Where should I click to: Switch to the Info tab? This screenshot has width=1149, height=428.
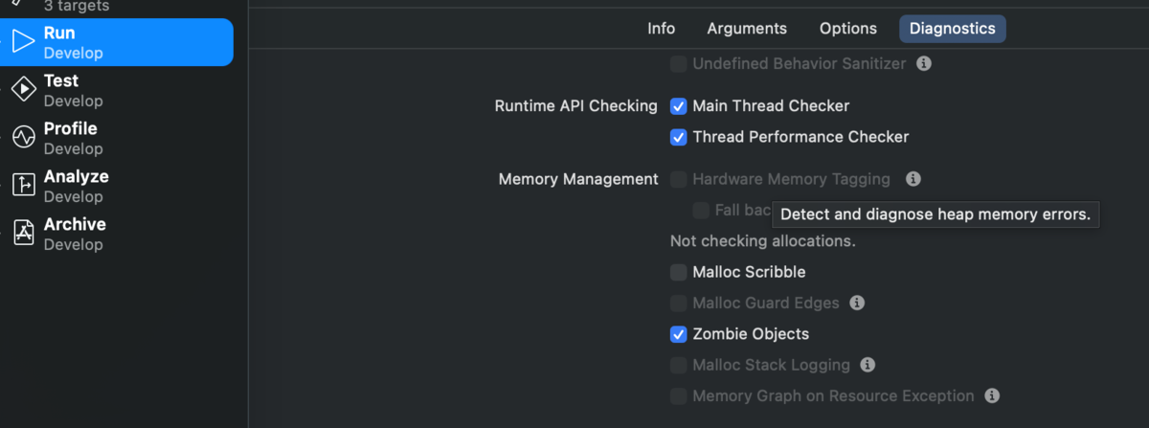click(x=661, y=29)
